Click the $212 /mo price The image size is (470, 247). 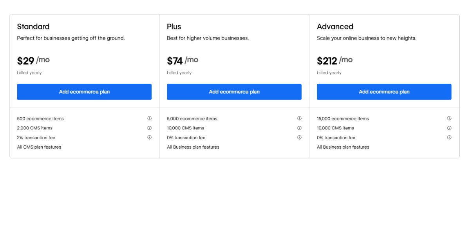334,61
